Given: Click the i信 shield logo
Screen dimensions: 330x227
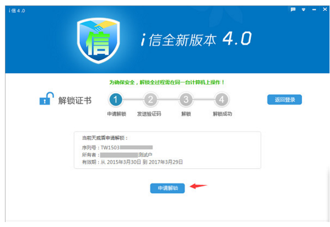Looking at the screenshot, I should pos(98,40).
